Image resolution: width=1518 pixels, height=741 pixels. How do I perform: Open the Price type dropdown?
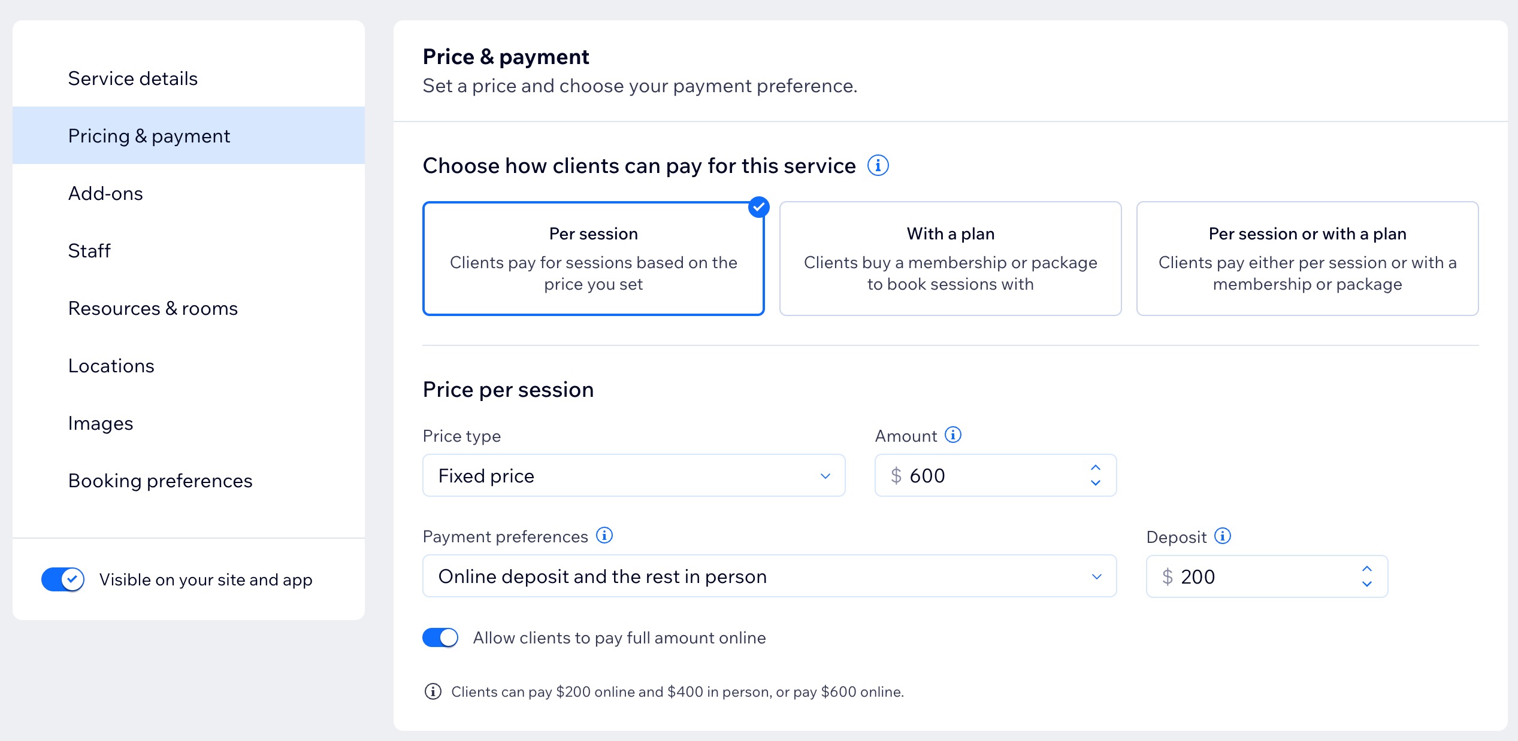point(633,475)
